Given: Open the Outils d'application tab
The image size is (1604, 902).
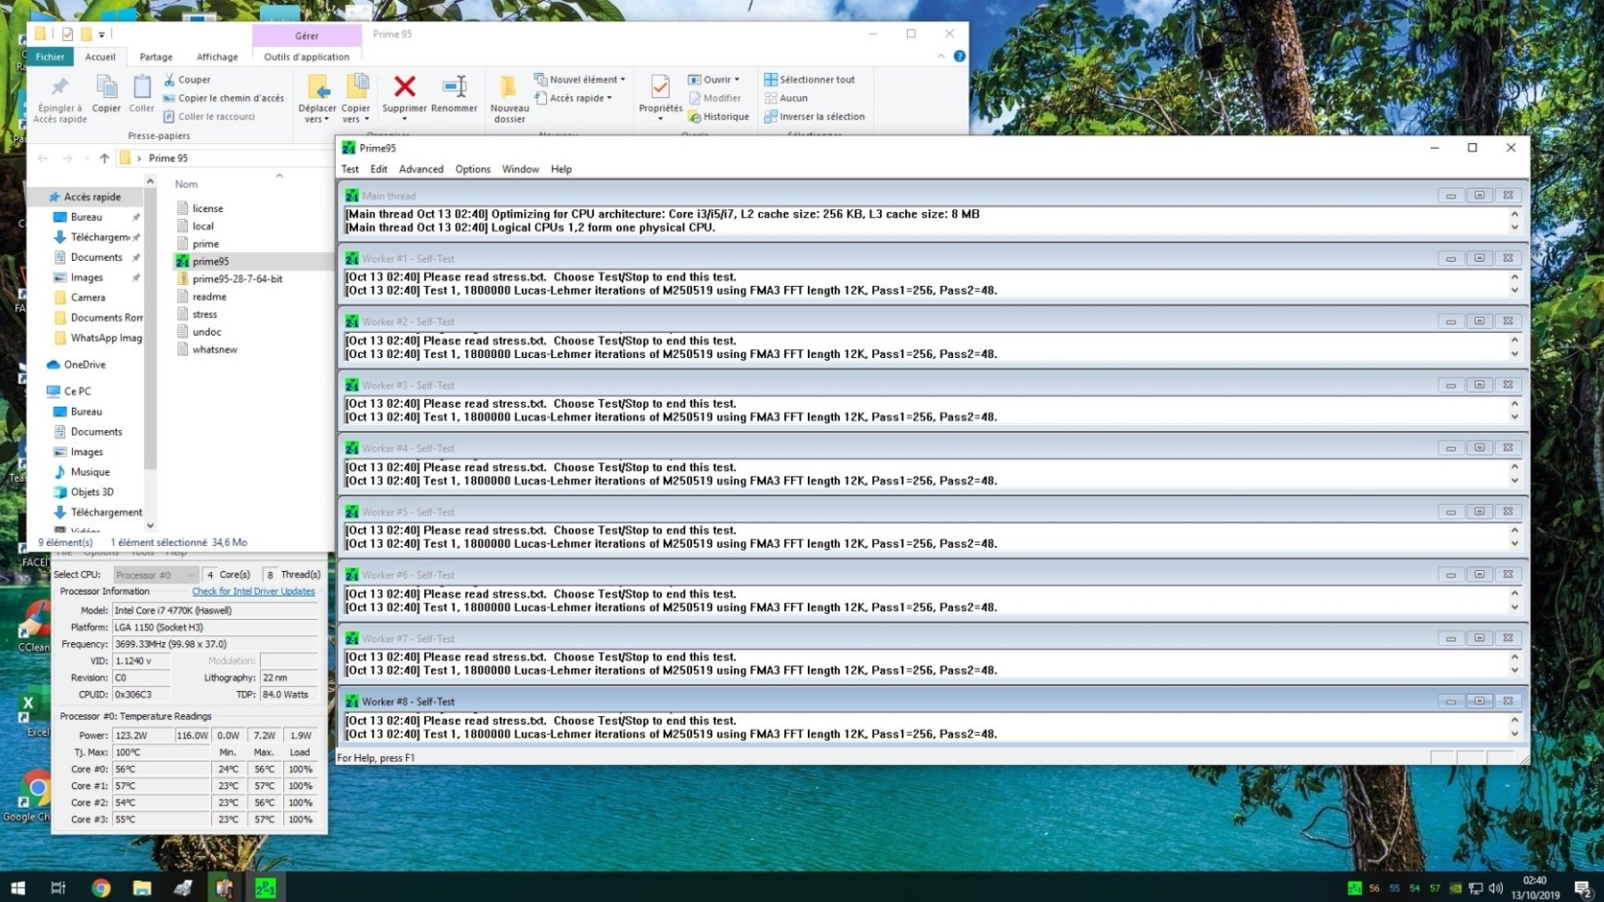Looking at the screenshot, I should (307, 57).
